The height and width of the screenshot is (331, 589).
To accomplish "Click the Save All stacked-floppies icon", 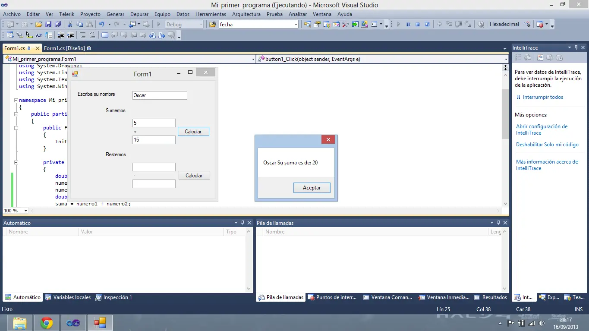I will click(58, 25).
